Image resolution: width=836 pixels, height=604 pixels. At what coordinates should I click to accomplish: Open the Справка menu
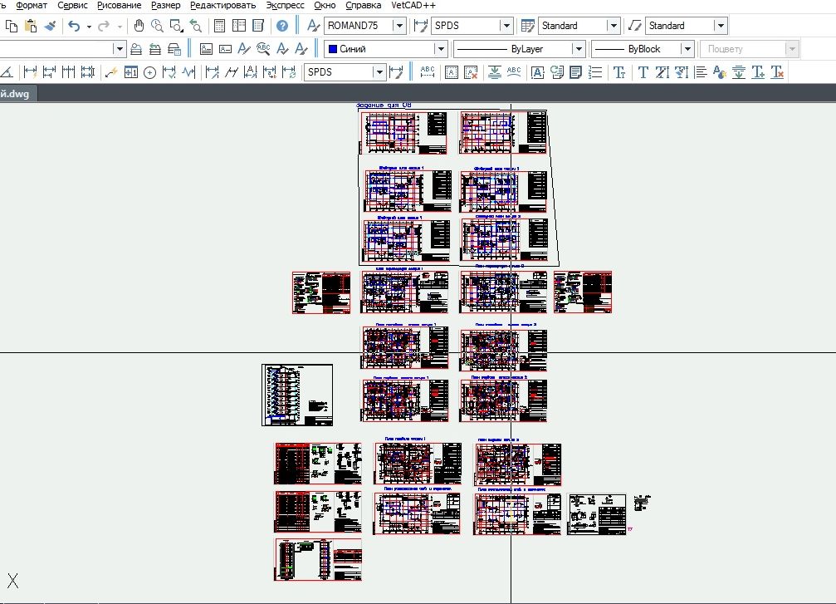[363, 5]
